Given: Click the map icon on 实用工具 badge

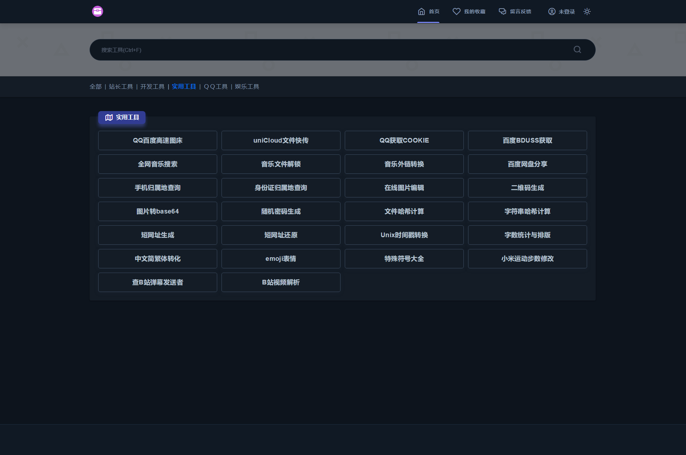Looking at the screenshot, I should [109, 118].
